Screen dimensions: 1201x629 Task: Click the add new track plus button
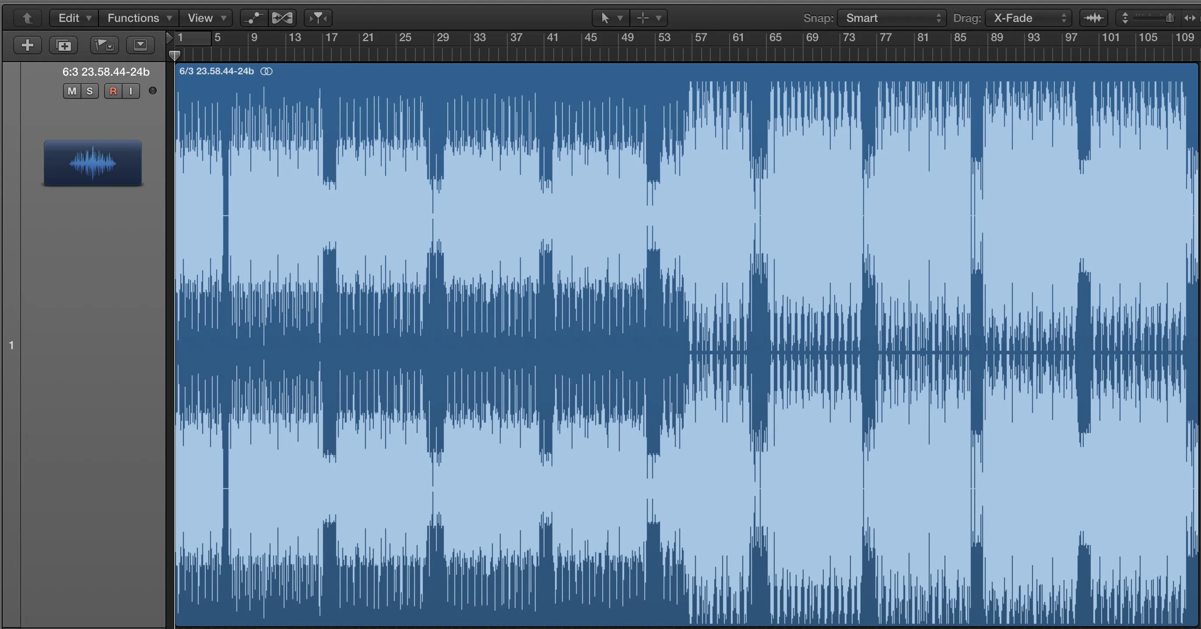(28, 45)
